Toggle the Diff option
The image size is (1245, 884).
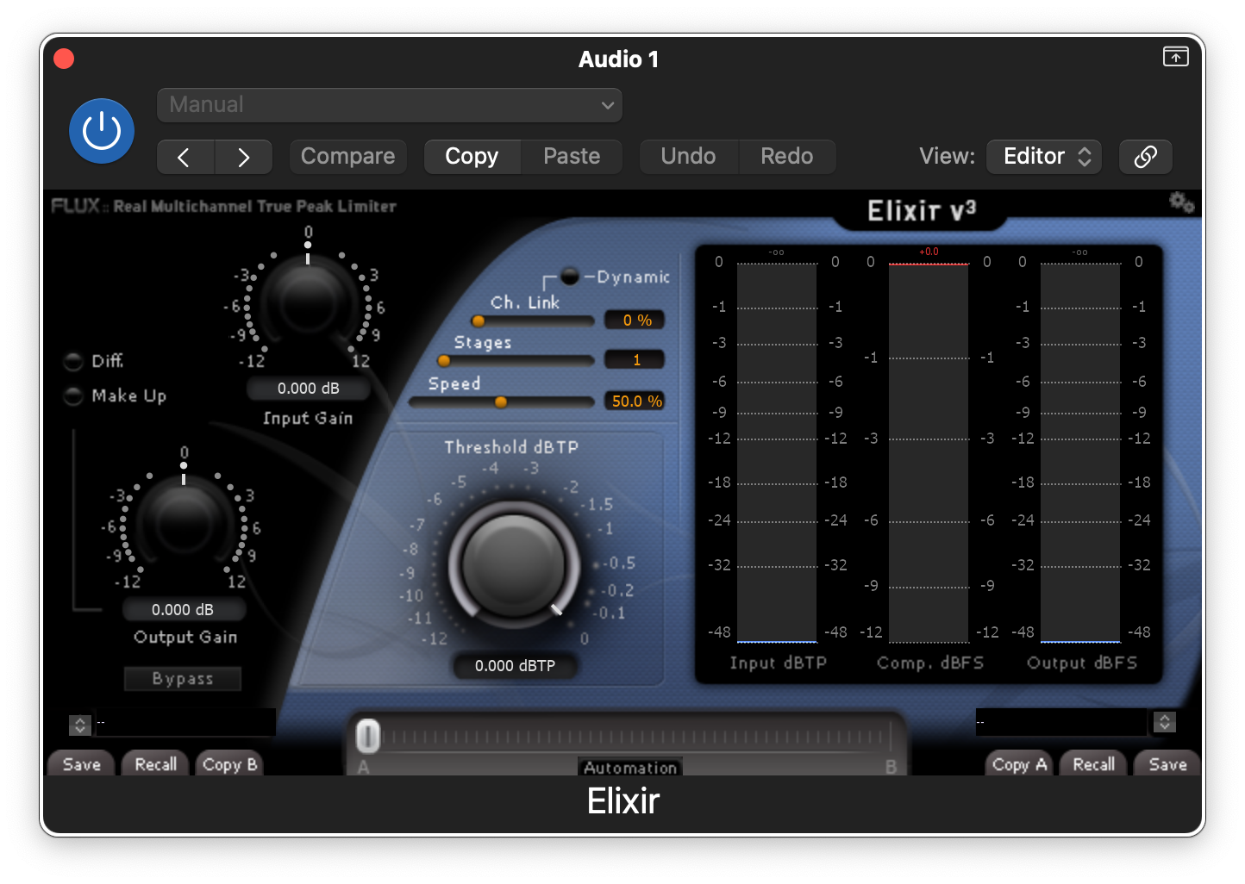[73, 361]
